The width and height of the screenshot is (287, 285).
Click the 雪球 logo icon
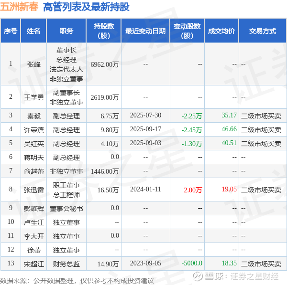tap(198, 276)
